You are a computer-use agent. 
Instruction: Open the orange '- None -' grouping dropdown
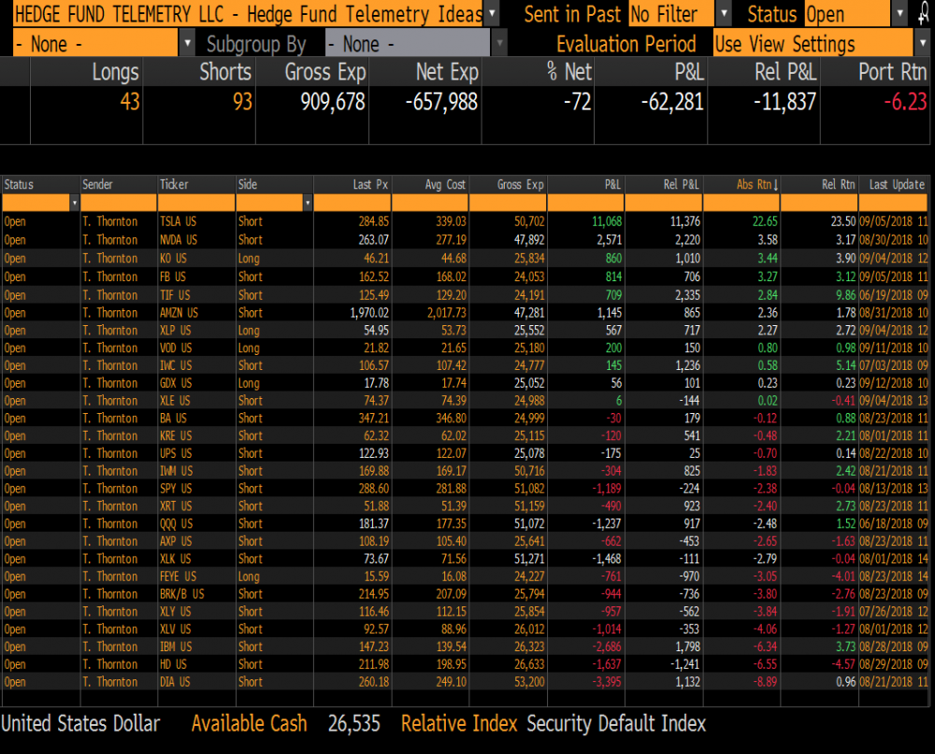click(x=187, y=44)
